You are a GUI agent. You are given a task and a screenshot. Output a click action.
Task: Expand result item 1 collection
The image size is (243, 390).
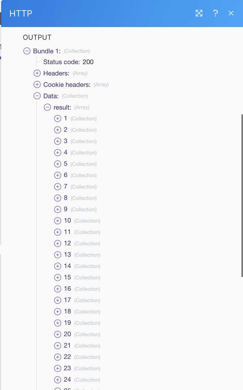click(58, 118)
